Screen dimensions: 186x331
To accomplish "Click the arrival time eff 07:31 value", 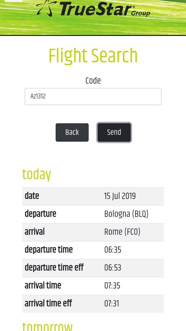I will point(112,303).
